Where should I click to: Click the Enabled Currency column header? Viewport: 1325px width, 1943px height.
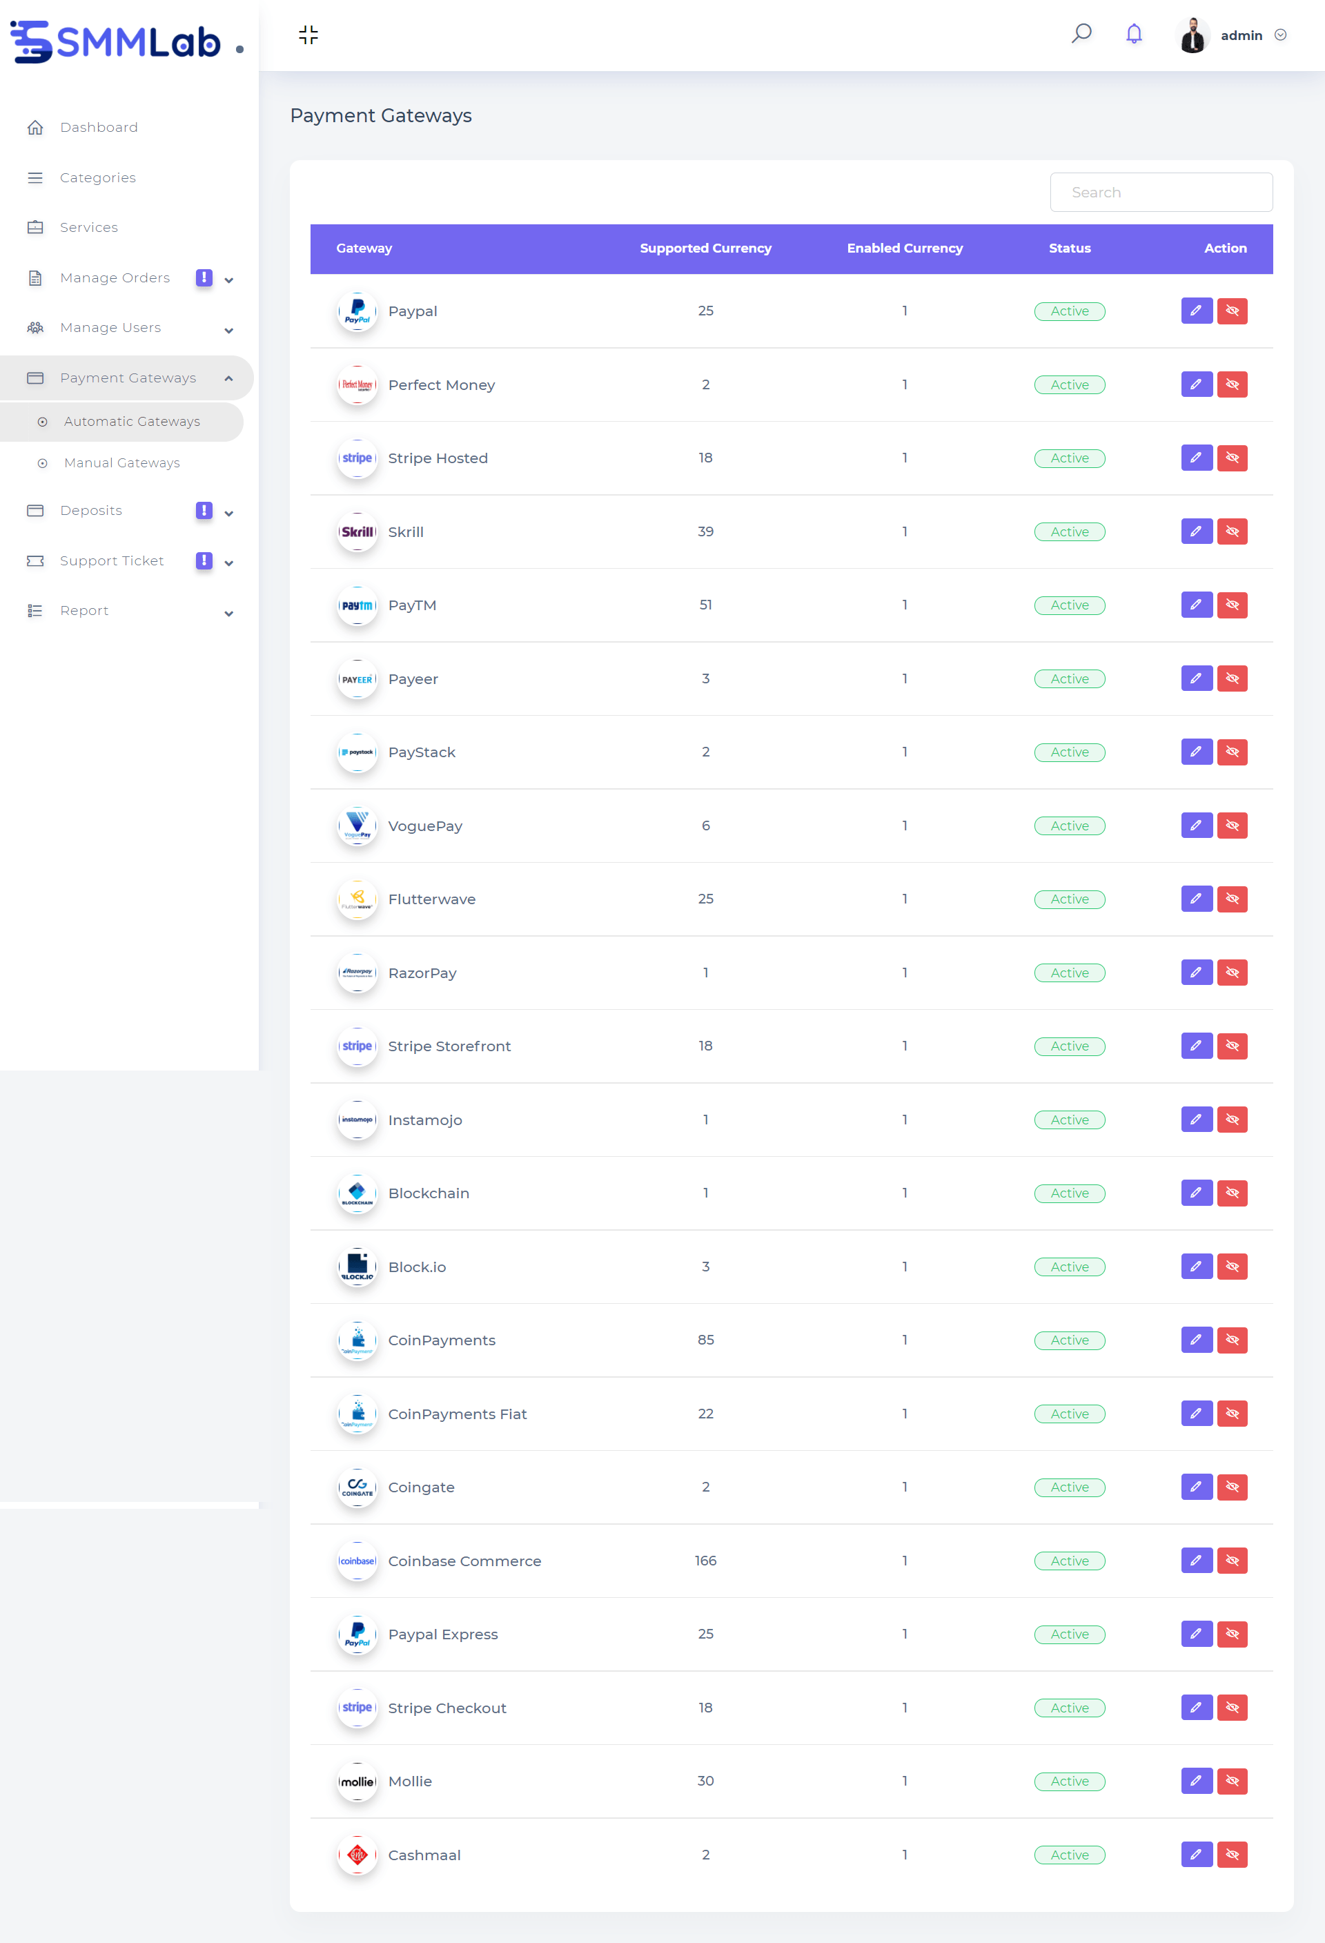[905, 248]
